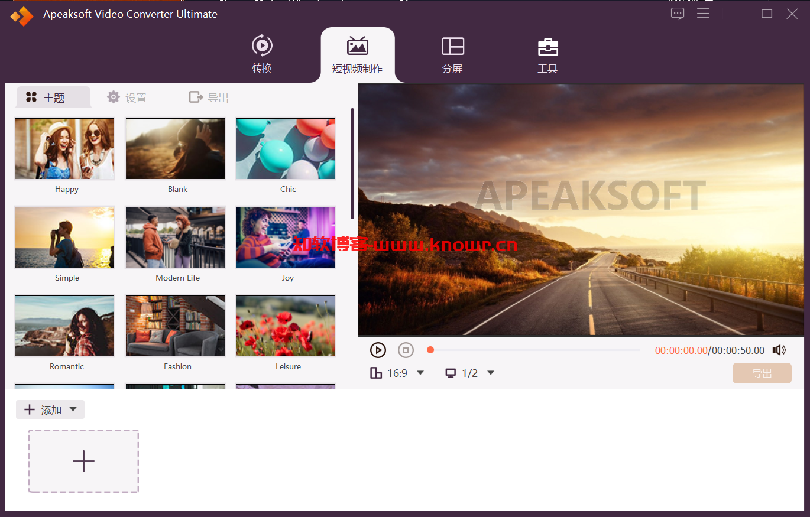Maximize the Apeaksoft window
The image size is (810, 517).
tap(767, 14)
